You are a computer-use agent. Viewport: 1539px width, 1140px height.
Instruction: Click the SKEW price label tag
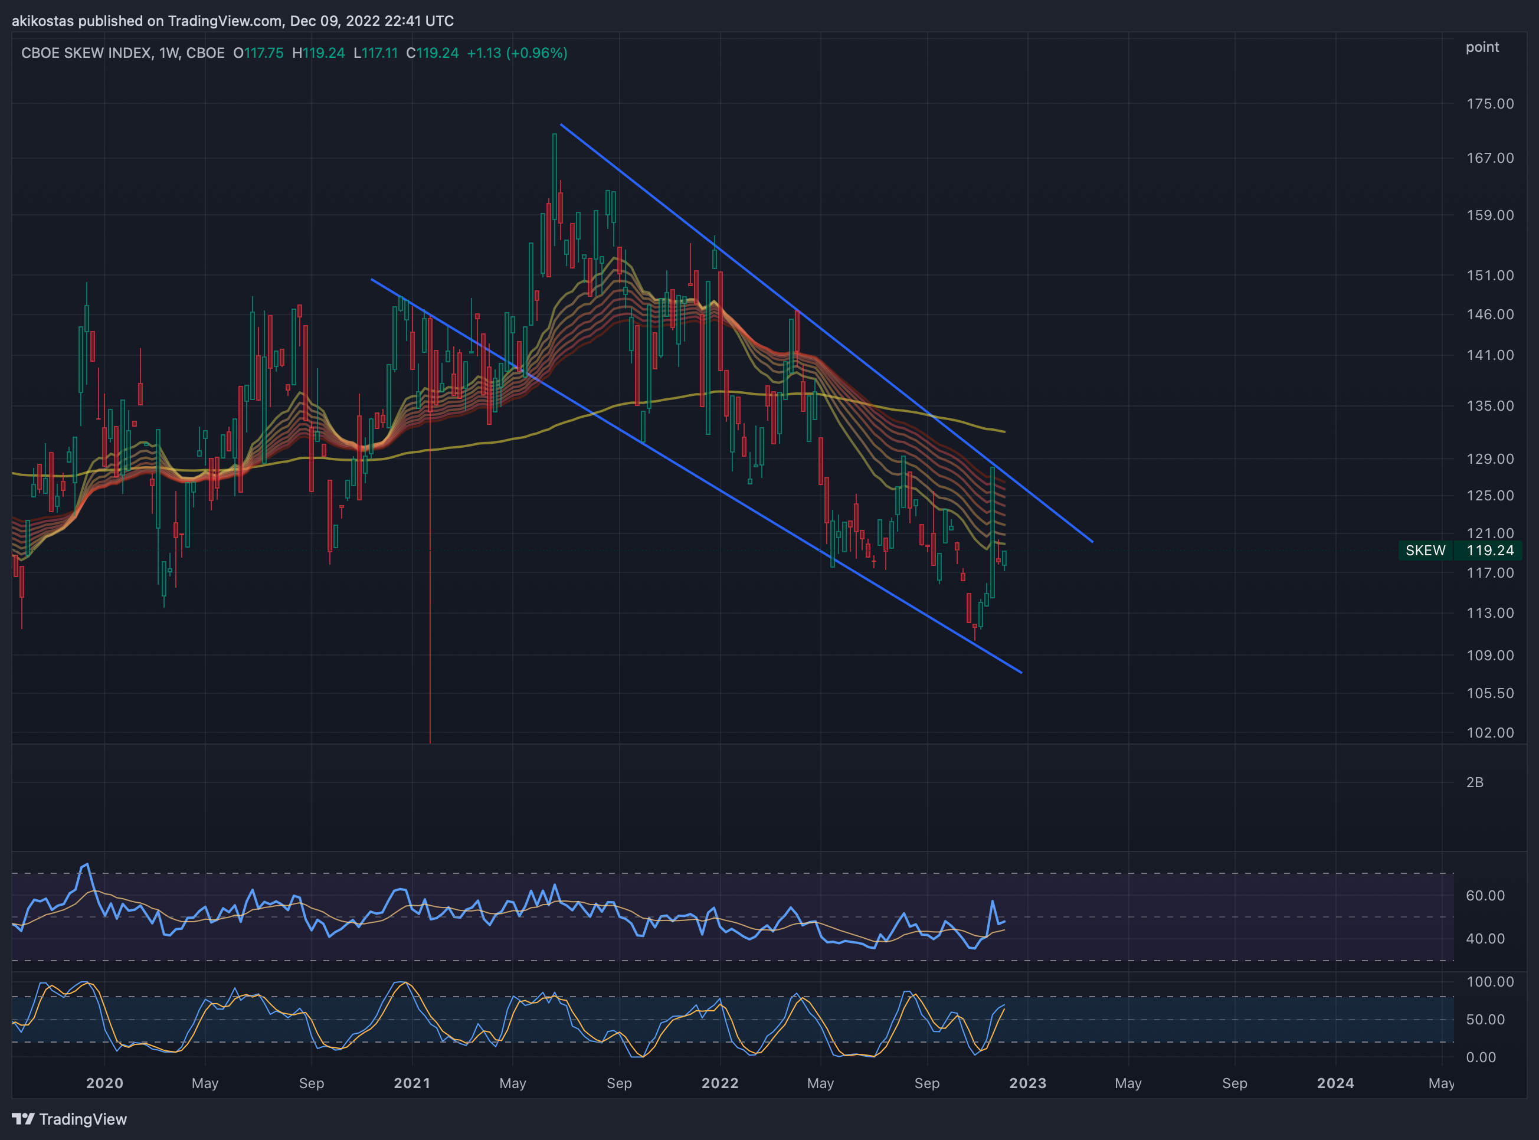pyautogui.click(x=1425, y=550)
